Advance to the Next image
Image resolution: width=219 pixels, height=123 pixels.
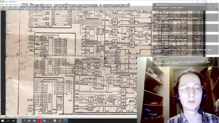click(16, 9)
